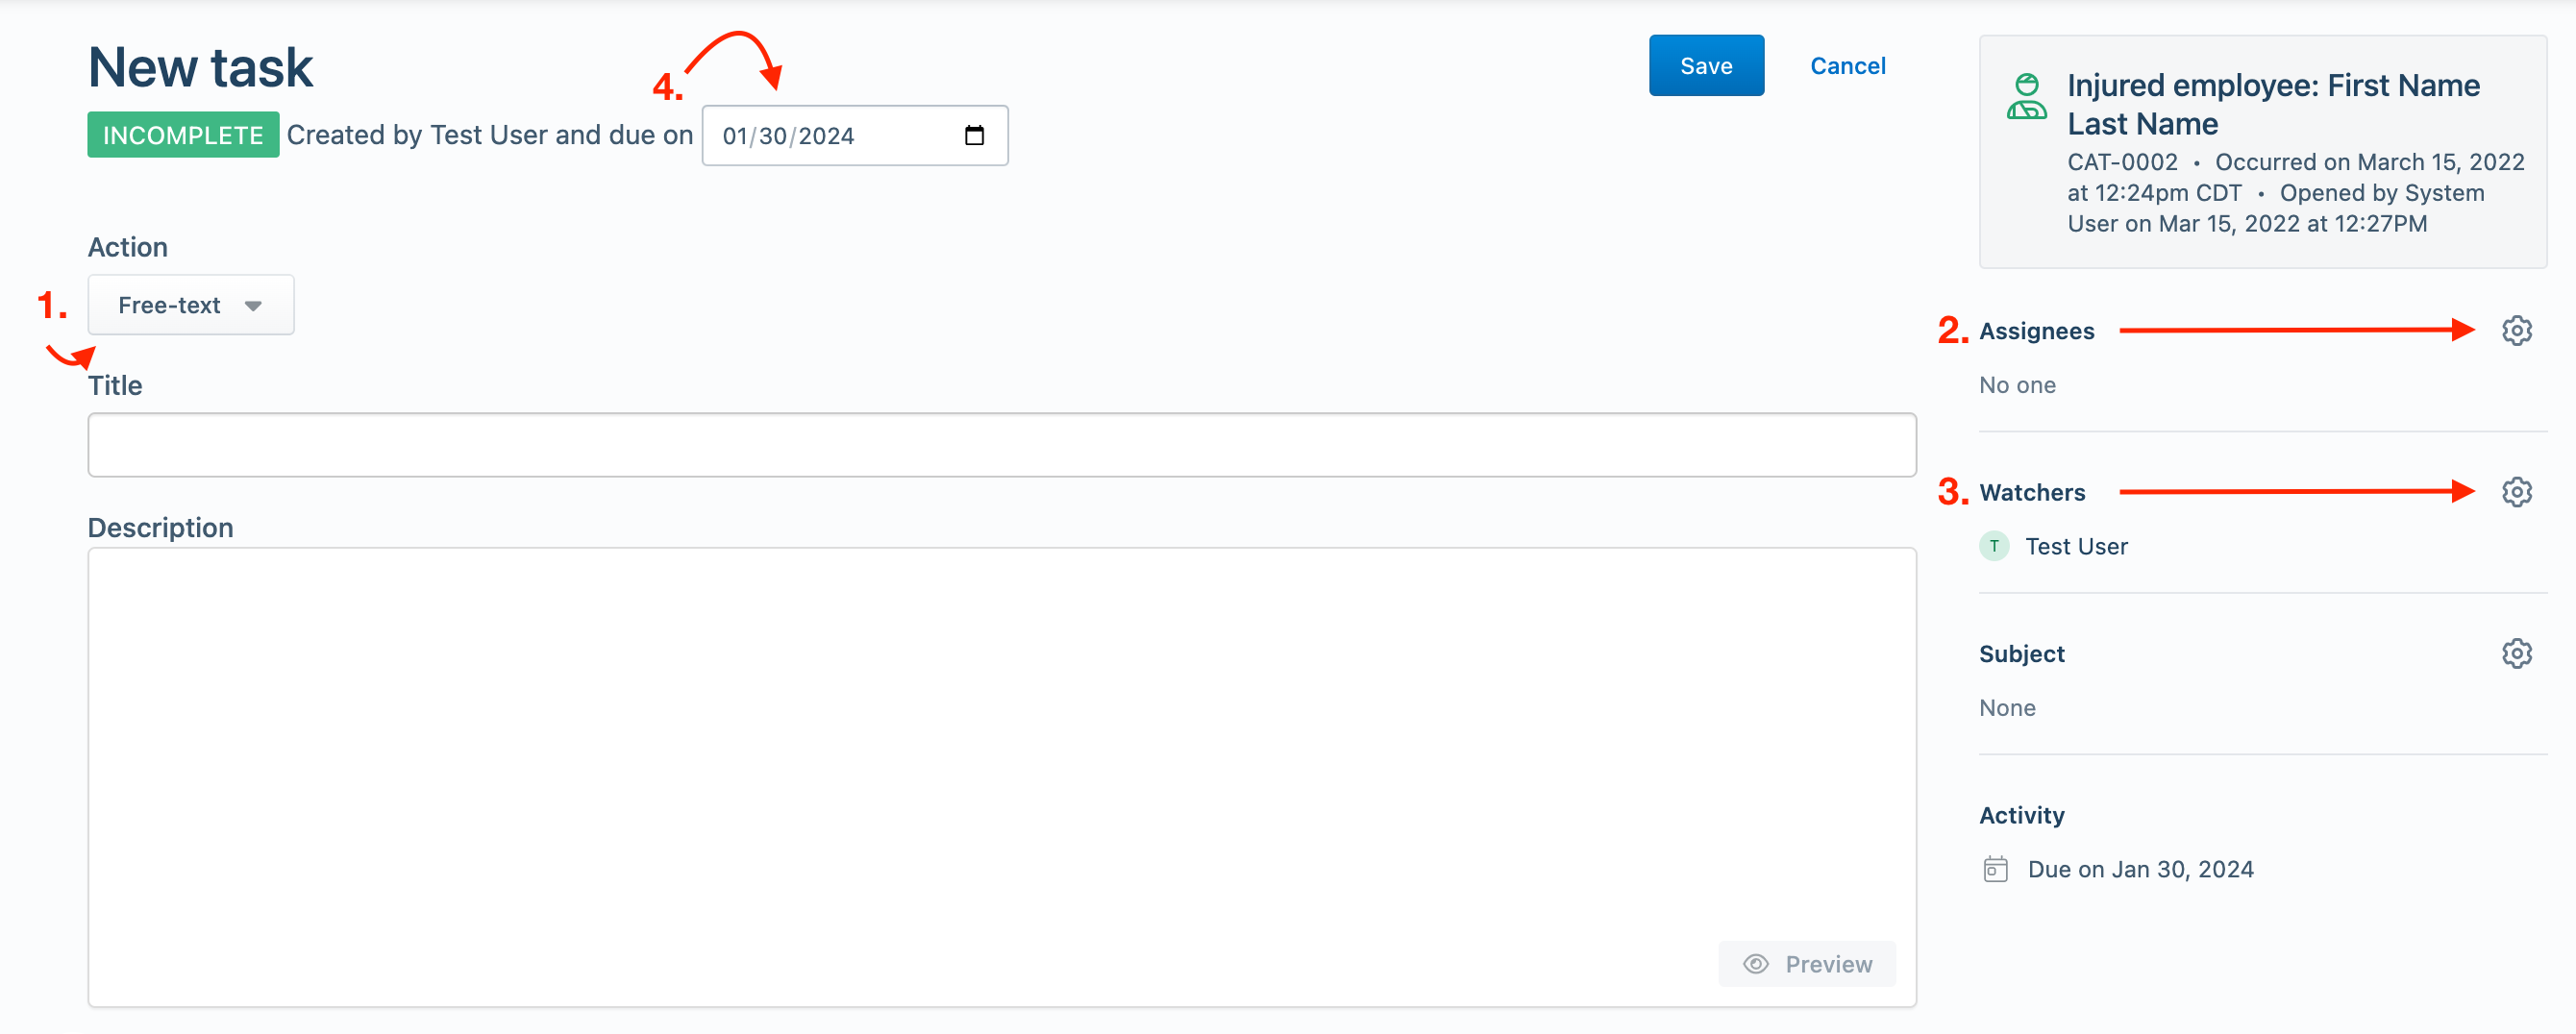Click the CAT-0002 report details text
Viewport: 2576px width, 1034px height.
[2296, 193]
